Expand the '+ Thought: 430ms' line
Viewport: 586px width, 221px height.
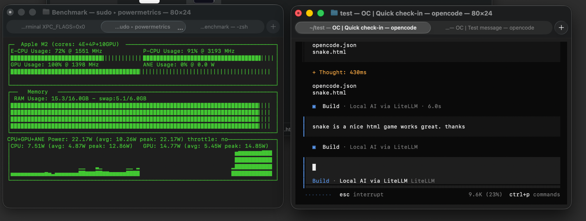click(x=339, y=72)
